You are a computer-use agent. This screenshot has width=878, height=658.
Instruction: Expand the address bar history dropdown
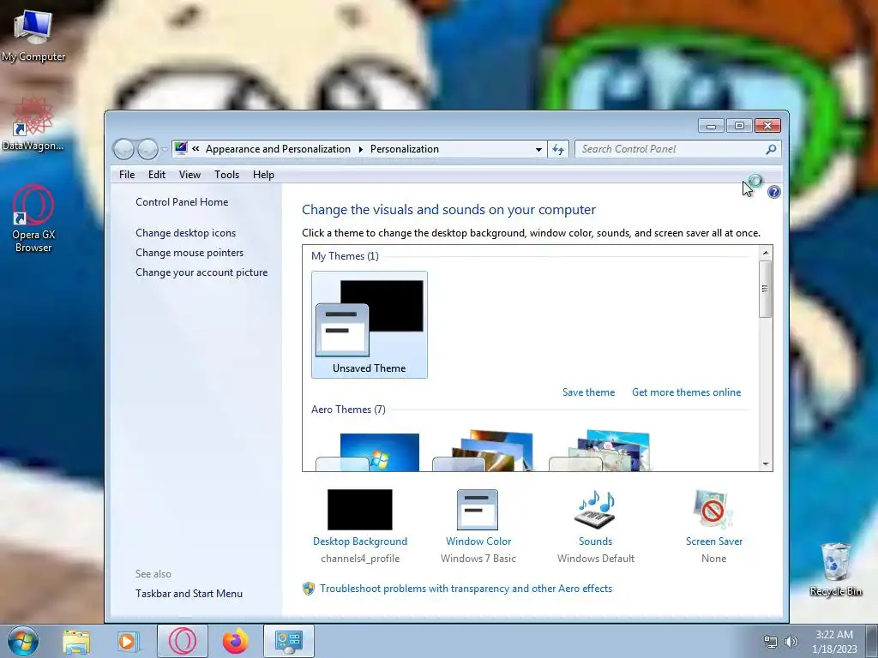tap(538, 149)
